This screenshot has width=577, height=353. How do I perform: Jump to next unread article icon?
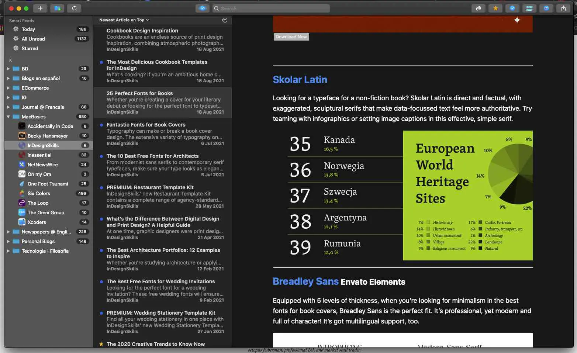pos(478,8)
